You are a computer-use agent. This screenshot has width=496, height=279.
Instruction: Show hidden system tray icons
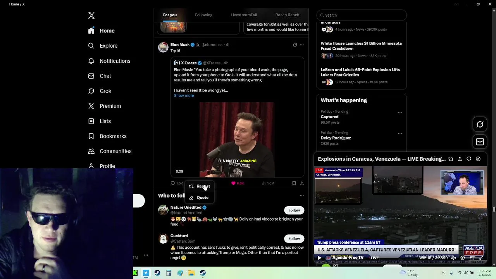pyautogui.click(x=443, y=273)
